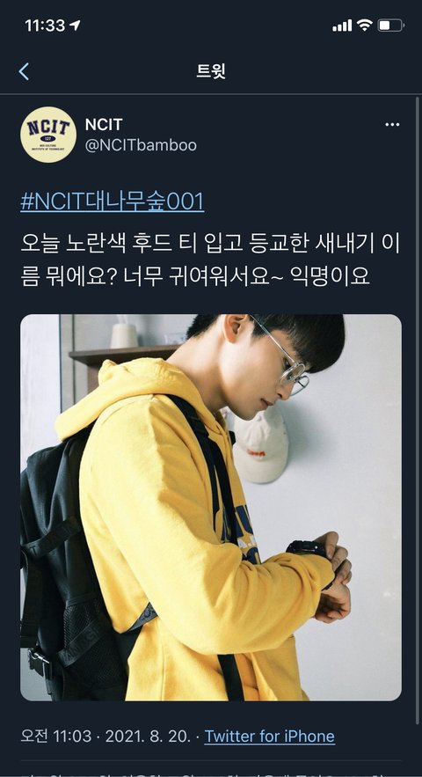Go back using the left arrow
This screenshot has width=422, height=777.
pyautogui.click(x=24, y=71)
